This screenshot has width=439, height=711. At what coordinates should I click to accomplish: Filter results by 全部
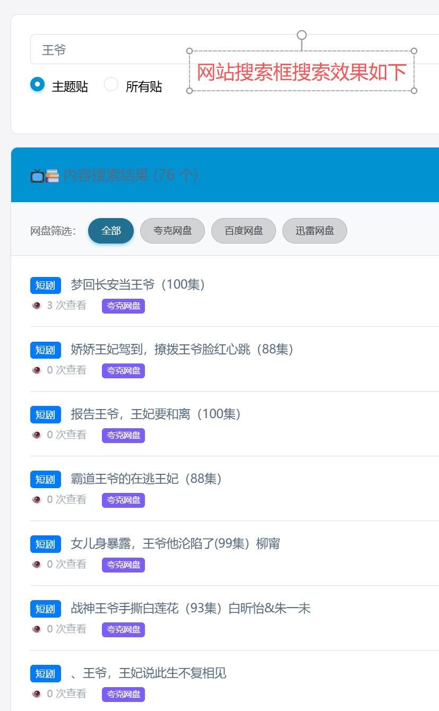click(x=111, y=231)
